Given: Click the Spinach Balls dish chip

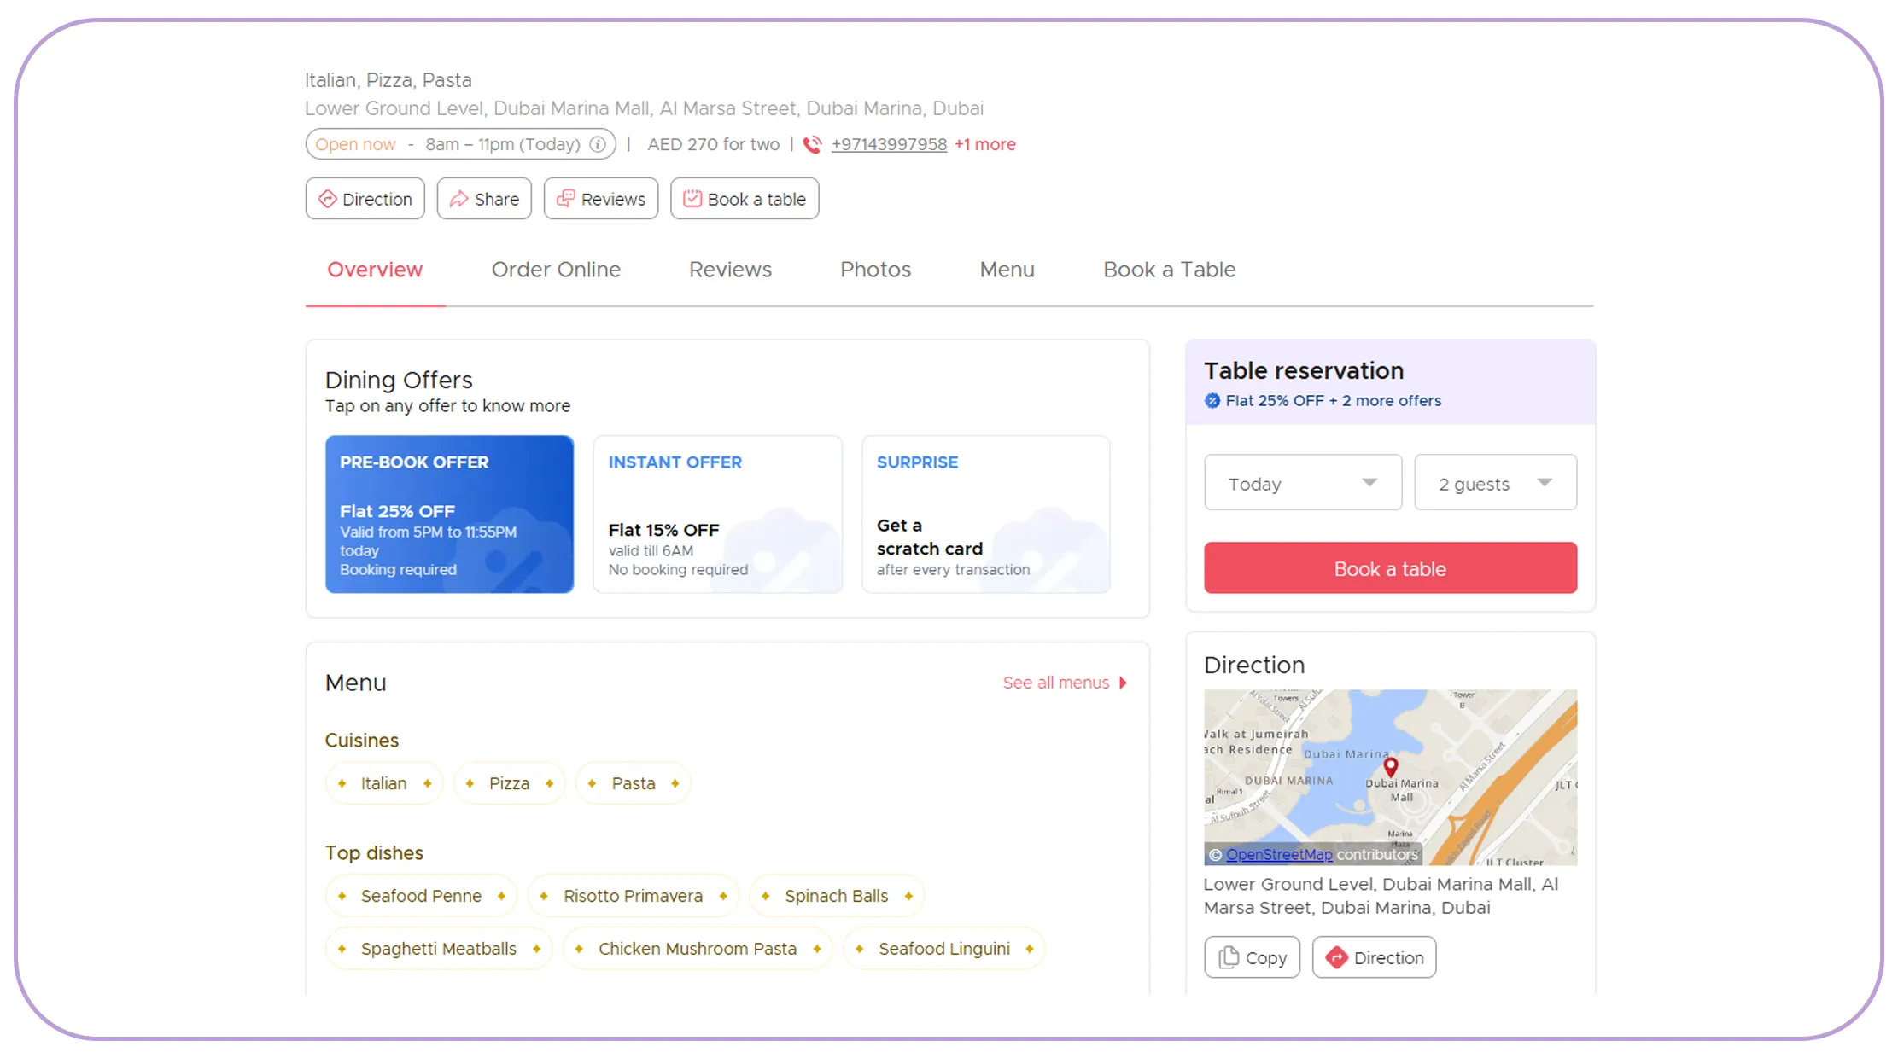Looking at the screenshot, I should click(x=836, y=896).
